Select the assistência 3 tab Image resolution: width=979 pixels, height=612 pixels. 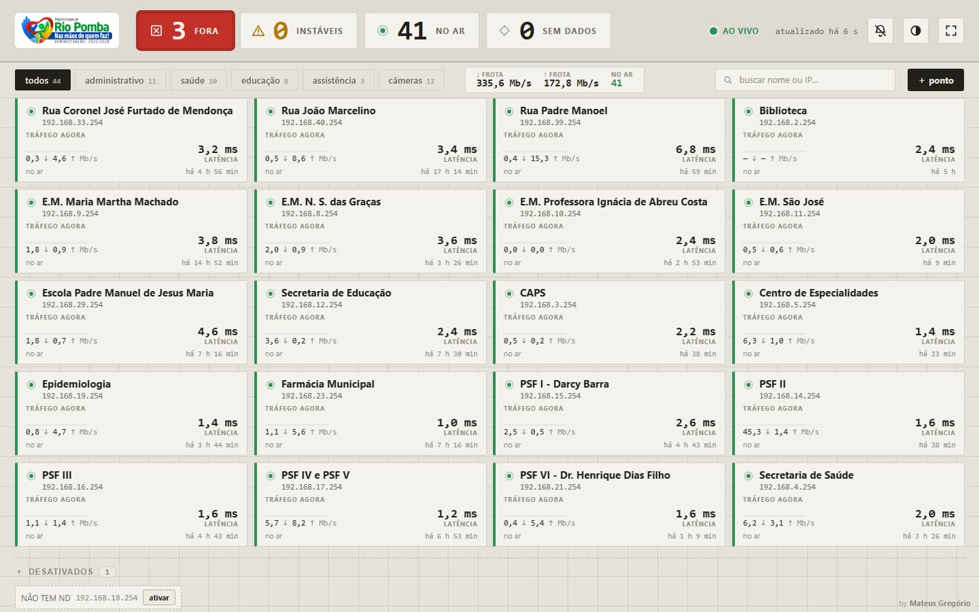tap(338, 80)
